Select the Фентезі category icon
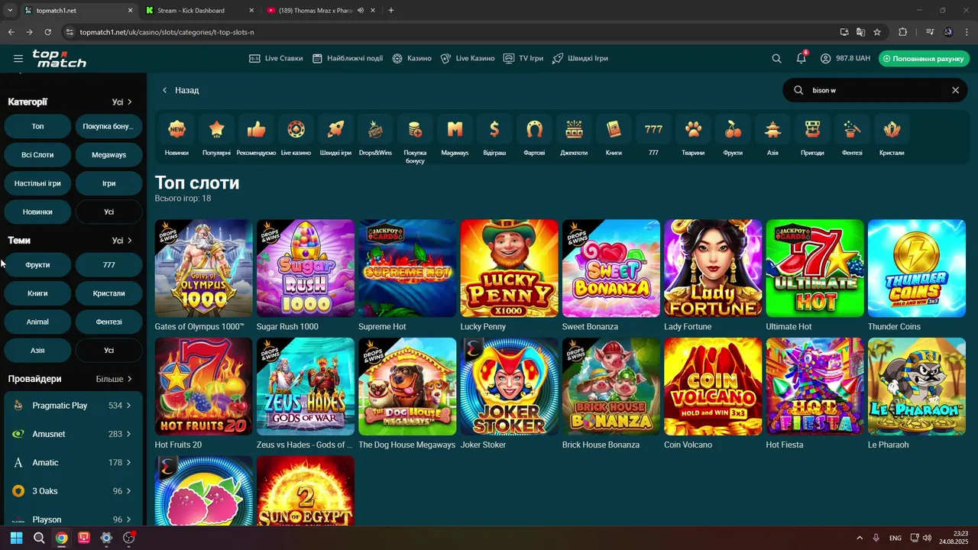The height and width of the screenshot is (550, 978). pos(852,129)
